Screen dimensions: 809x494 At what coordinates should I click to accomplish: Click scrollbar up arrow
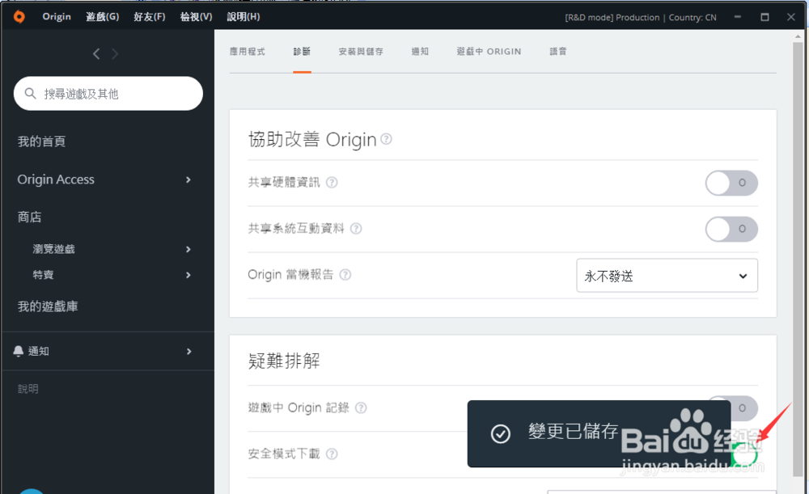(x=798, y=36)
